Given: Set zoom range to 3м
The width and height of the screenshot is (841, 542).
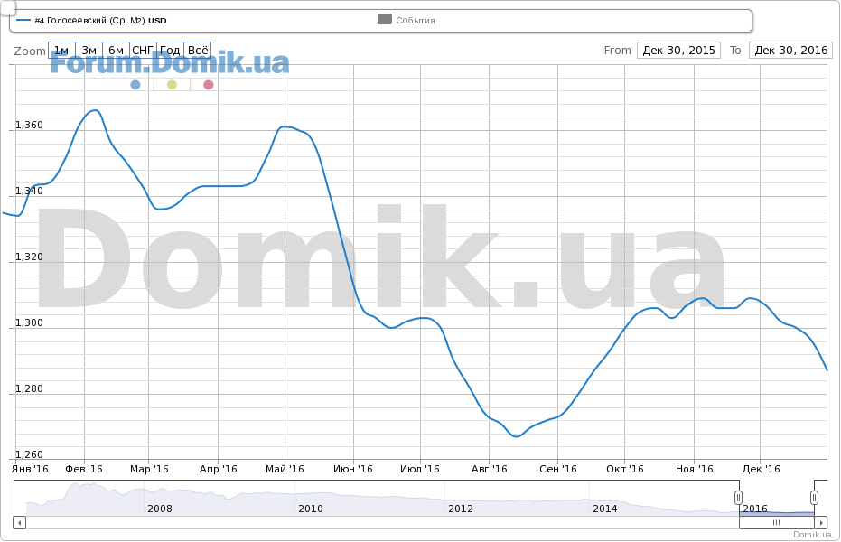Looking at the screenshot, I should pos(89,51).
